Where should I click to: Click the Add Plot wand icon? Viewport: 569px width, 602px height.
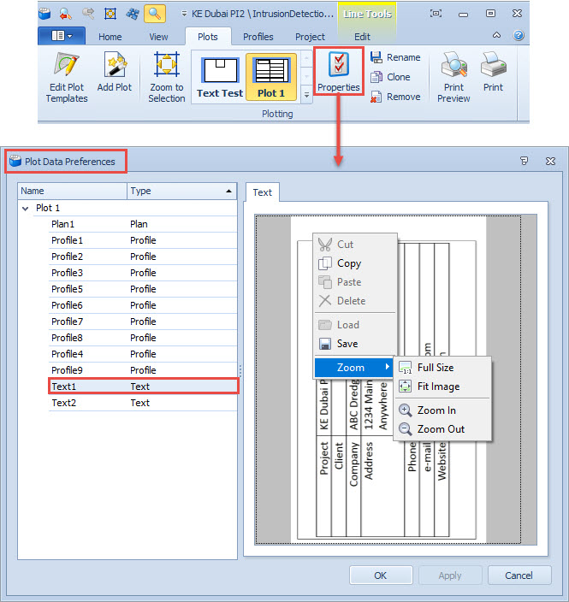click(x=115, y=64)
